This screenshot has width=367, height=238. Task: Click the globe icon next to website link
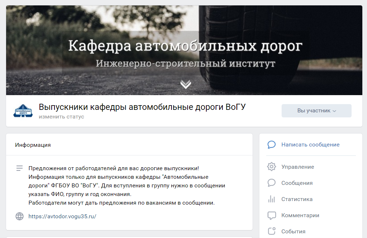click(19, 216)
